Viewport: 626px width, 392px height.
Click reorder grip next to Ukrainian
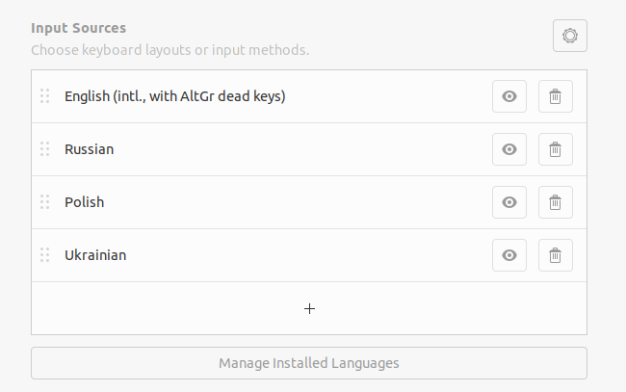tap(44, 255)
